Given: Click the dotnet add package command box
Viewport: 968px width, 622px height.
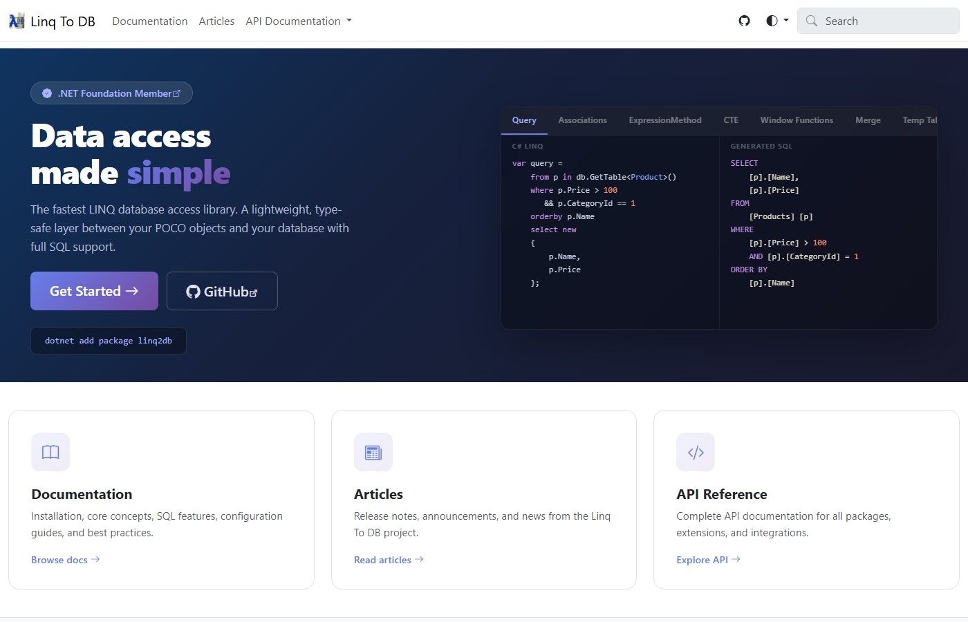Looking at the screenshot, I should coord(109,341).
